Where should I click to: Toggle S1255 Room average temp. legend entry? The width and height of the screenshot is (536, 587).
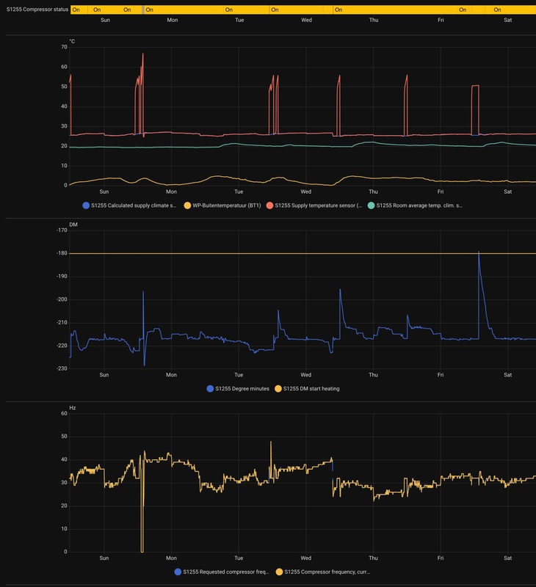[x=415, y=205]
